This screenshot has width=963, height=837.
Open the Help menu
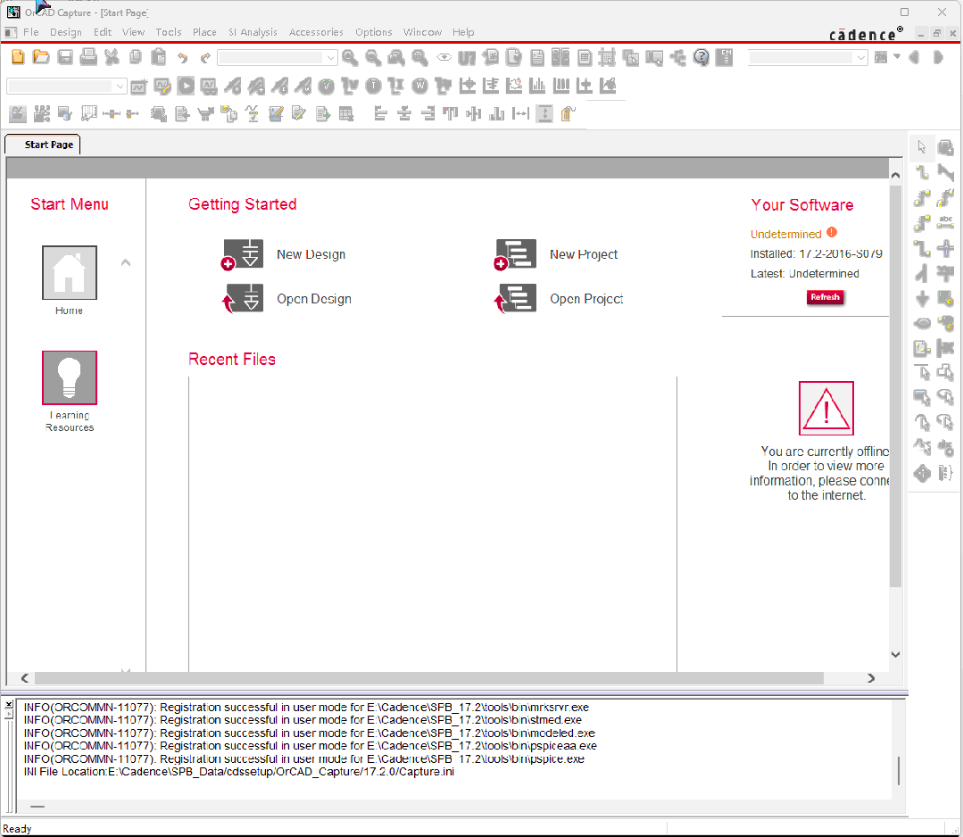pyautogui.click(x=463, y=32)
